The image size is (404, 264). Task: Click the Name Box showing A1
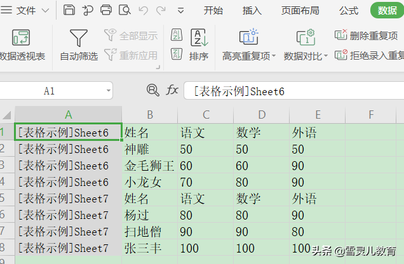[49, 91]
